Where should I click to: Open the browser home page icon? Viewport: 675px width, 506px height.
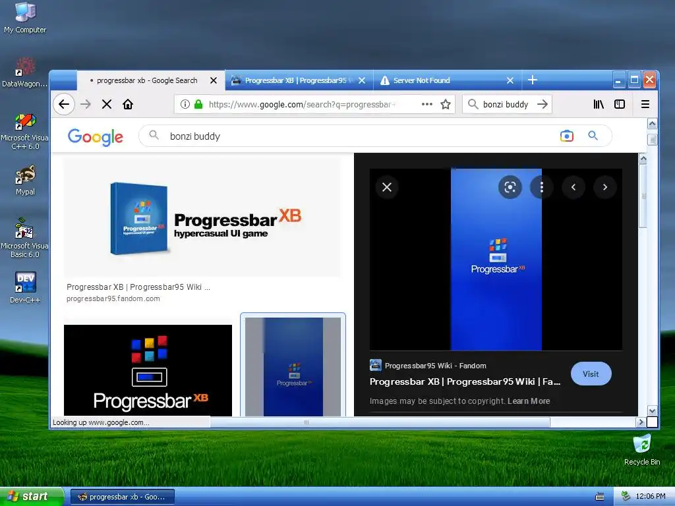(x=128, y=104)
